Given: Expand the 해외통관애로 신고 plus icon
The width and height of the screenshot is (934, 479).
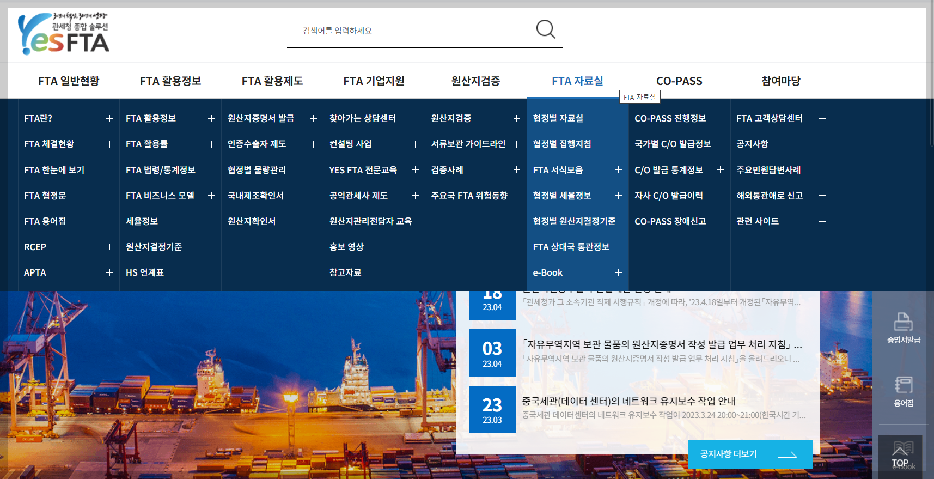Looking at the screenshot, I should click(x=822, y=196).
